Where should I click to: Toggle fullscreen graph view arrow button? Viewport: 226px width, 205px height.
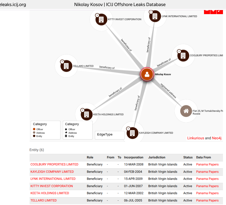pyautogui.click(x=220, y=11)
